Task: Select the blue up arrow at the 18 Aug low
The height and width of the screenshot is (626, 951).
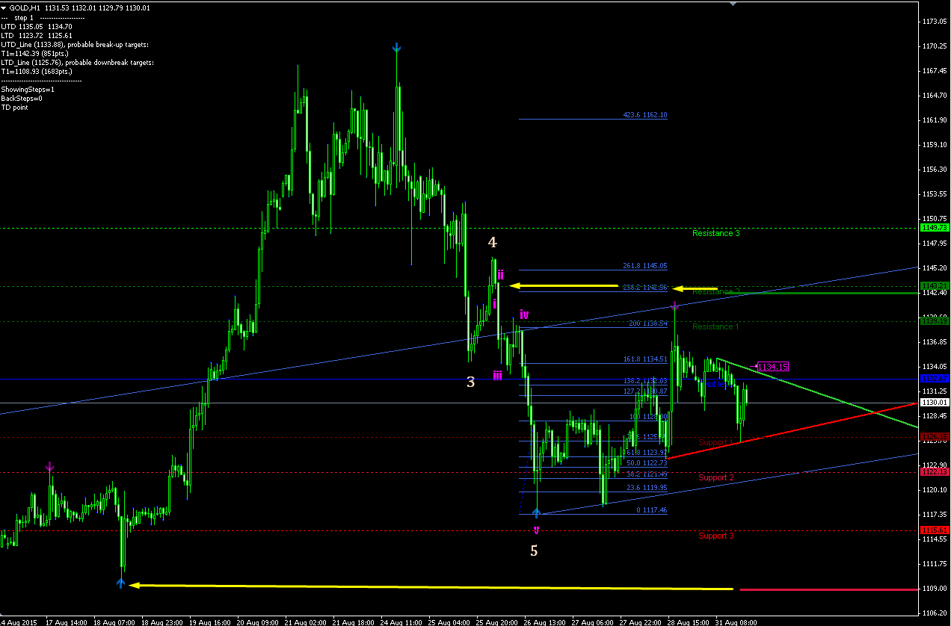Action: (121, 583)
